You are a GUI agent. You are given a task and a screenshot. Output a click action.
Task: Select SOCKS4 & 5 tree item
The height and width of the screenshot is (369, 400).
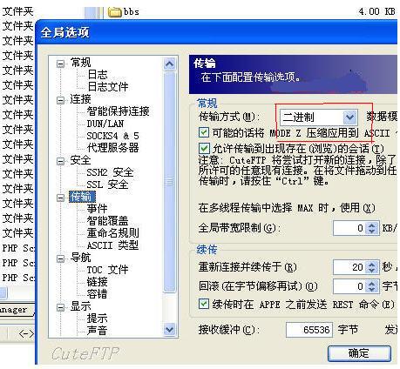[x=112, y=136]
